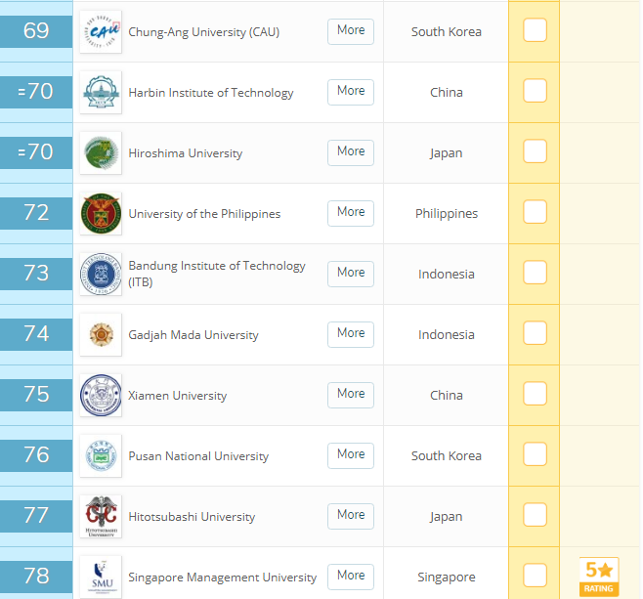The image size is (643, 599).
Task: Click Singapore country cell
Action: [447, 578]
